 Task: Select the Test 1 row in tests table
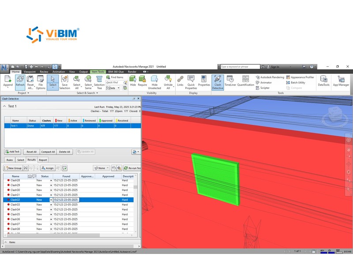pyautogui.click(x=72, y=126)
